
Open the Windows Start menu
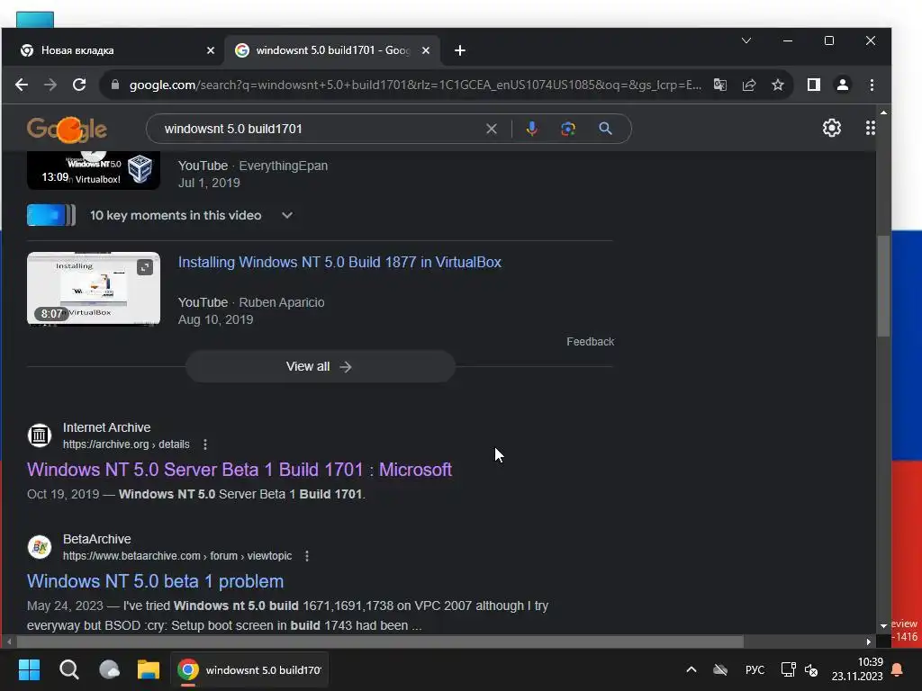29,669
